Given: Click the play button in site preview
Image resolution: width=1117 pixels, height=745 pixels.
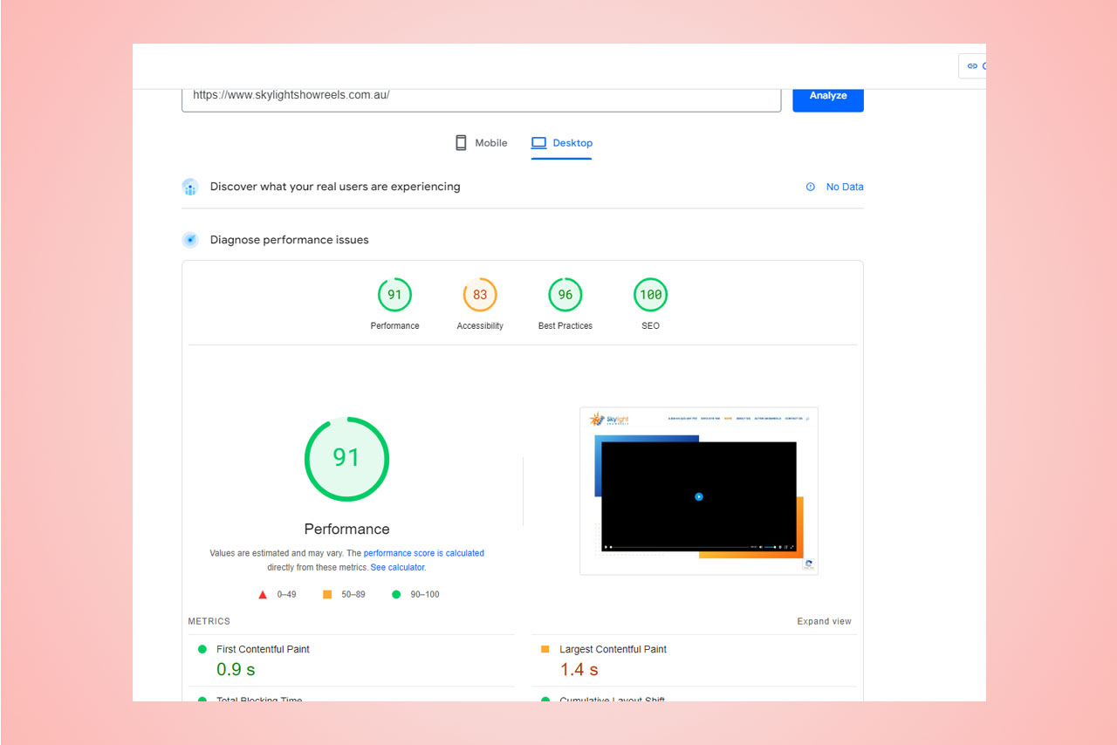Looking at the screenshot, I should [x=699, y=496].
